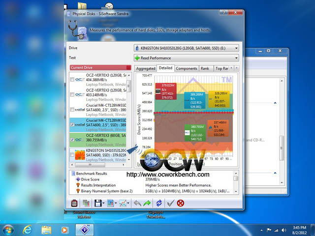This screenshot has width=315, height=236.
Task: Click the drive list horizontal scrollbar thumb
Action: tap(90, 165)
